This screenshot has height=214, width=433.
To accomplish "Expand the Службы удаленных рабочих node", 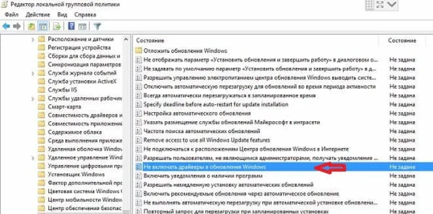I will pos(33,98).
